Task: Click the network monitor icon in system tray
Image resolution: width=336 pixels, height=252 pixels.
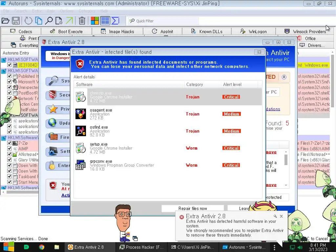Action: click(x=292, y=247)
